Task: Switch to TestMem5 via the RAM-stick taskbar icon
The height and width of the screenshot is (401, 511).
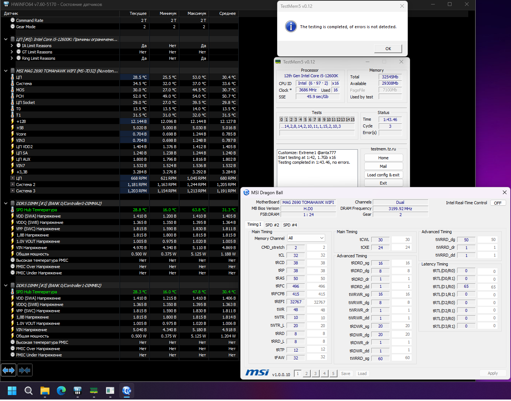Action: [x=94, y=391]
